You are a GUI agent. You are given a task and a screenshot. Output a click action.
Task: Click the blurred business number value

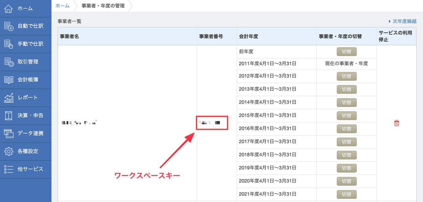click(x=210, y=123)
